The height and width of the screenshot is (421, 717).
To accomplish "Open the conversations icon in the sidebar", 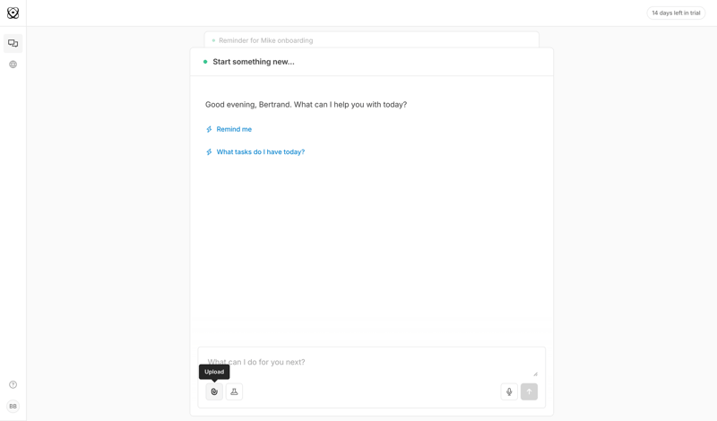I will (13, 43).
